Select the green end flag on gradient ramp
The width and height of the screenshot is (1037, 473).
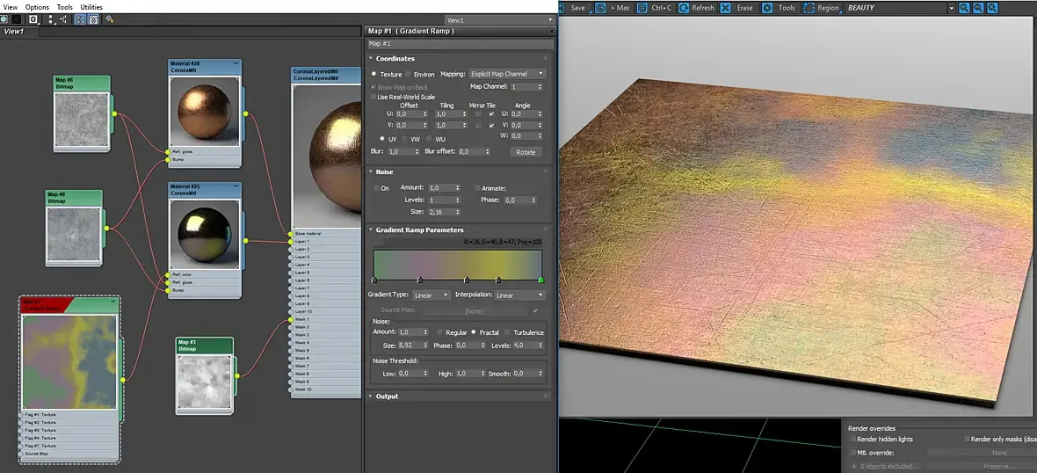tap(541, 280)
